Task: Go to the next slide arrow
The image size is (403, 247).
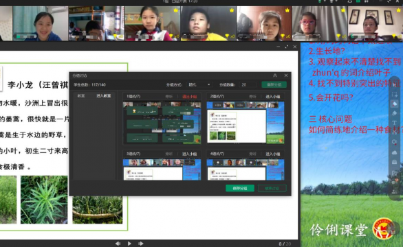Action: [x=140, y=244]
